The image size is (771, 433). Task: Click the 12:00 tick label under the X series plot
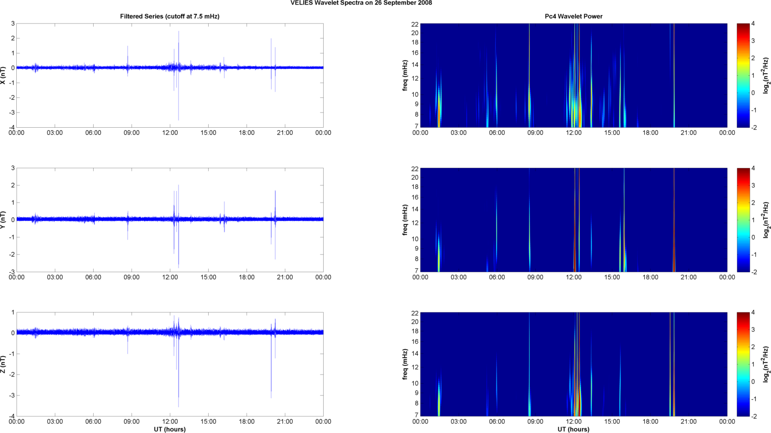pyautogui.click(x=170, y=133)
